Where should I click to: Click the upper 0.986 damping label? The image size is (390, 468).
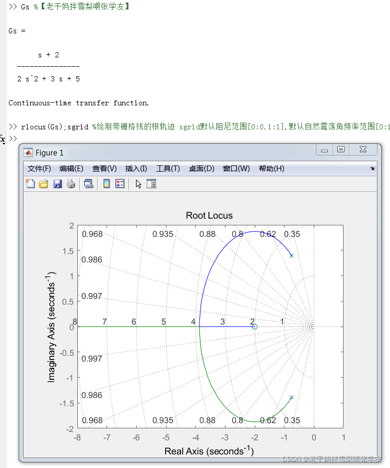[92, 260]
